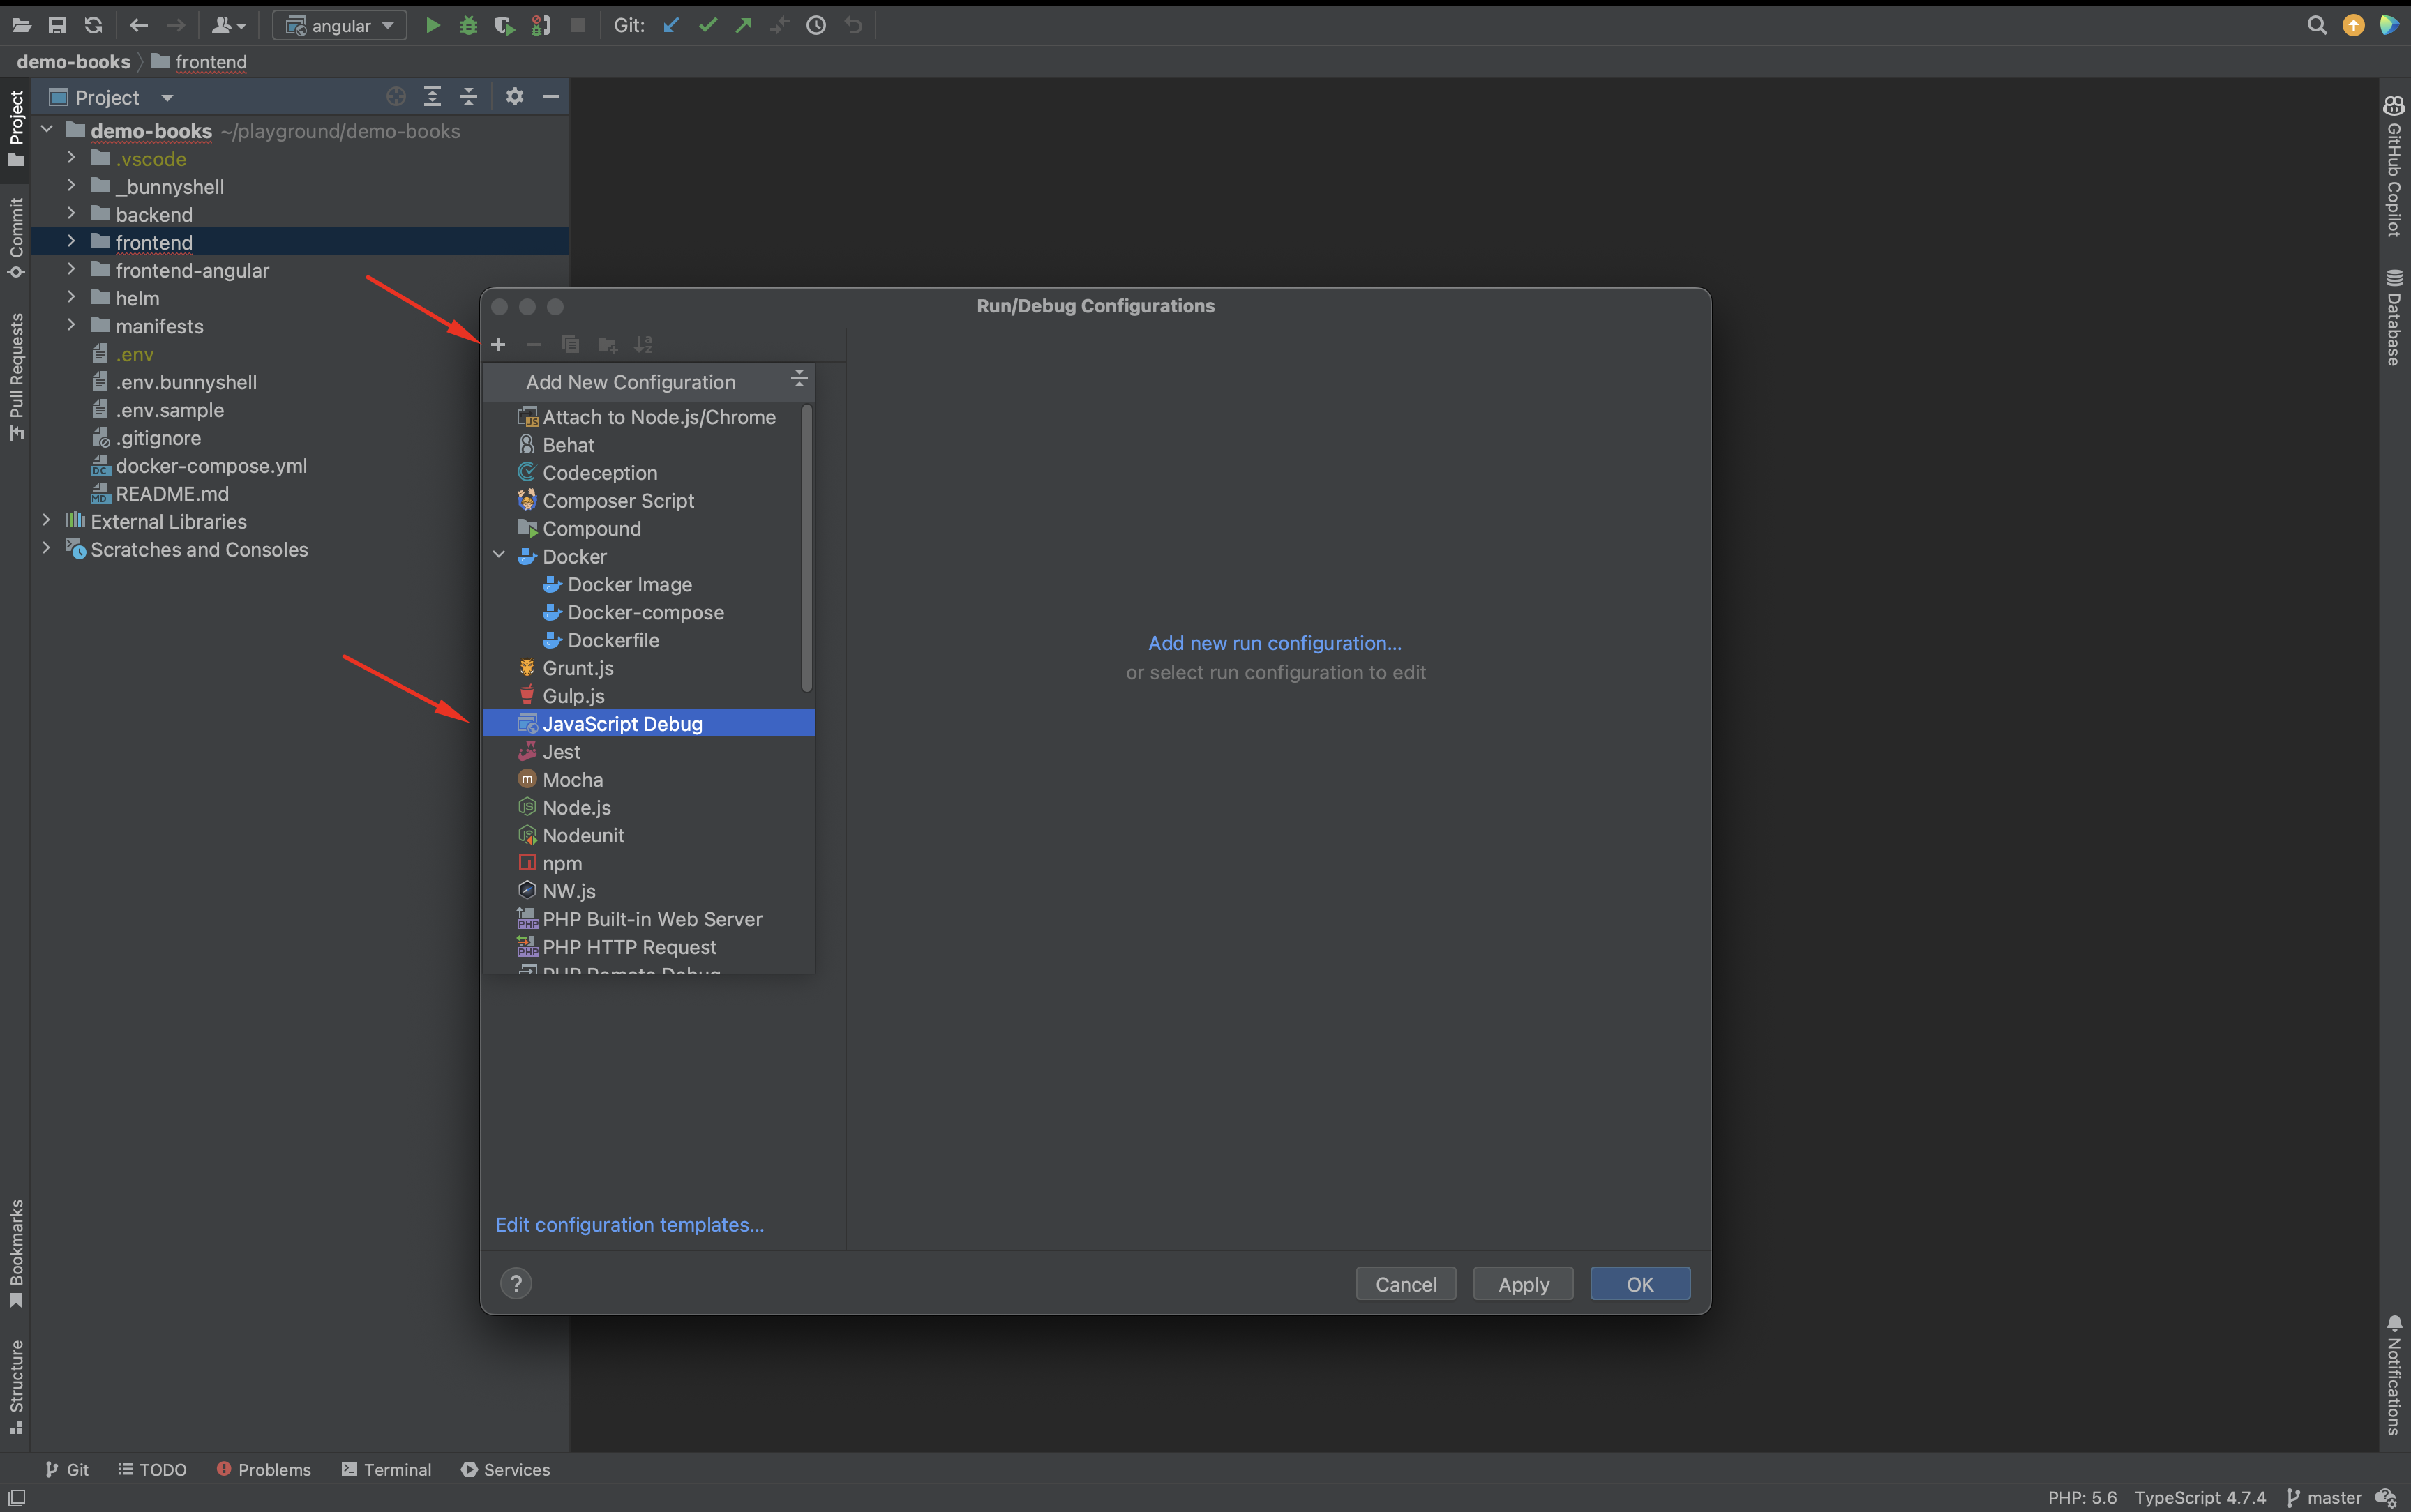Image resolution: width=2411 pixels, height=1512 pixels.
Task: Click the configuration list scrollbar
Action: (806, 548)
